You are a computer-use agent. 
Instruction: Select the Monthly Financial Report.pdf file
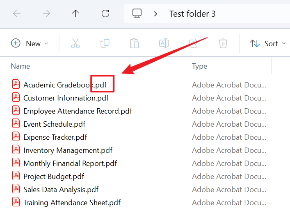click(70, 163)
